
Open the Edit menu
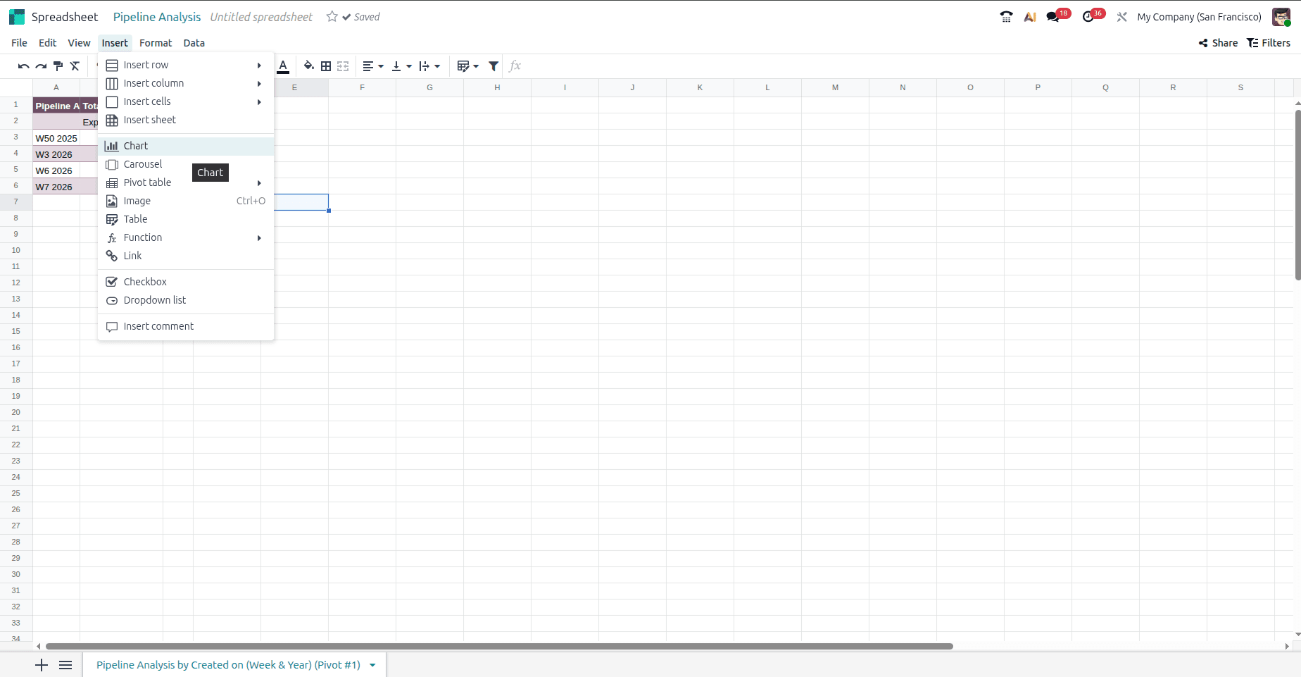point(47,43)
